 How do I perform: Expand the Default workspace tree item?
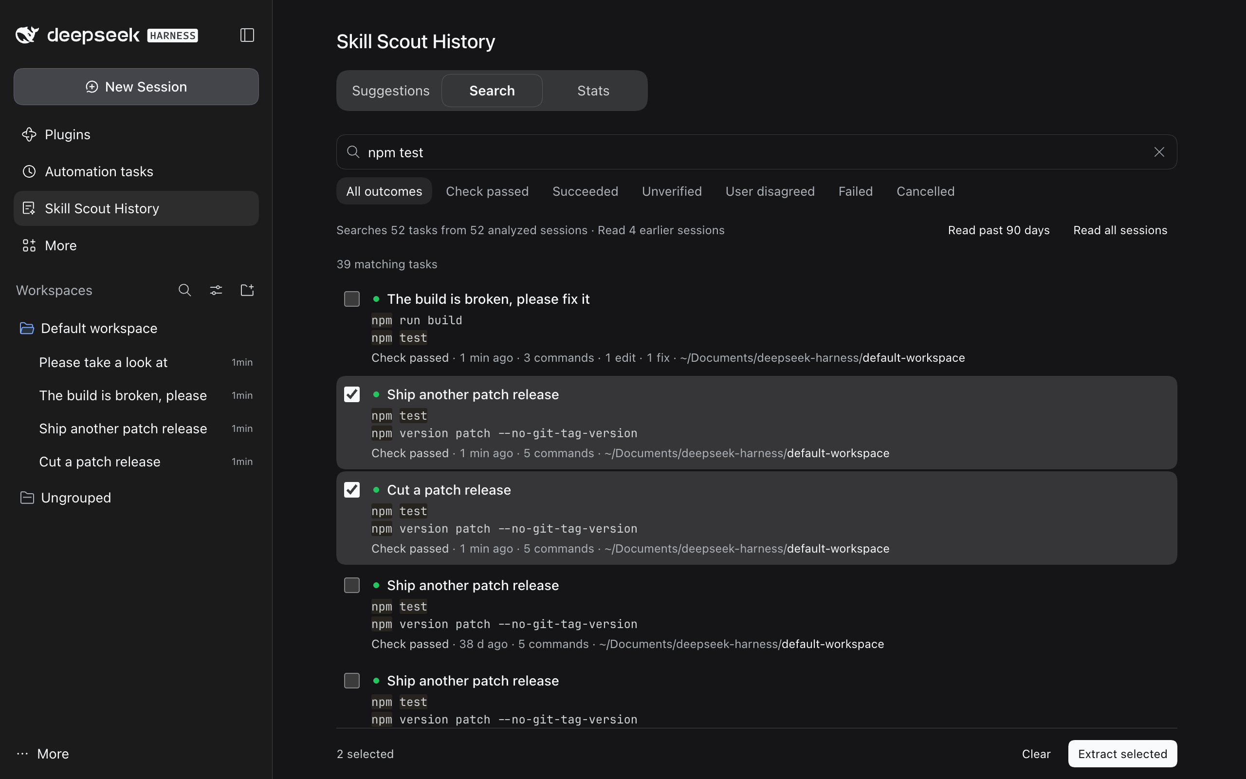[x=136, y=328]
